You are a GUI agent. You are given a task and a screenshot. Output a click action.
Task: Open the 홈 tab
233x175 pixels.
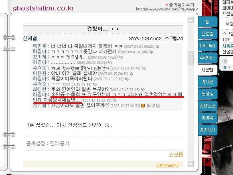pos(207,22)
